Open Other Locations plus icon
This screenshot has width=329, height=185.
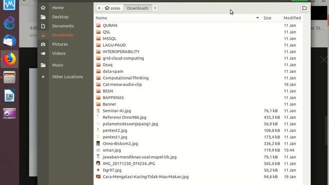click(x=43, y=77)
